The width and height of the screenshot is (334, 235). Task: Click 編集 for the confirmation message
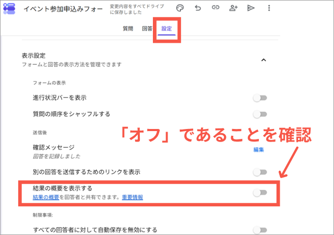(x=259, y=150)
